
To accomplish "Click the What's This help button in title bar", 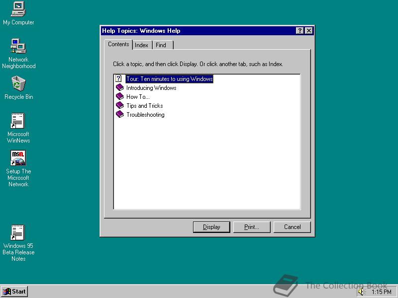I will click(300, 31).
